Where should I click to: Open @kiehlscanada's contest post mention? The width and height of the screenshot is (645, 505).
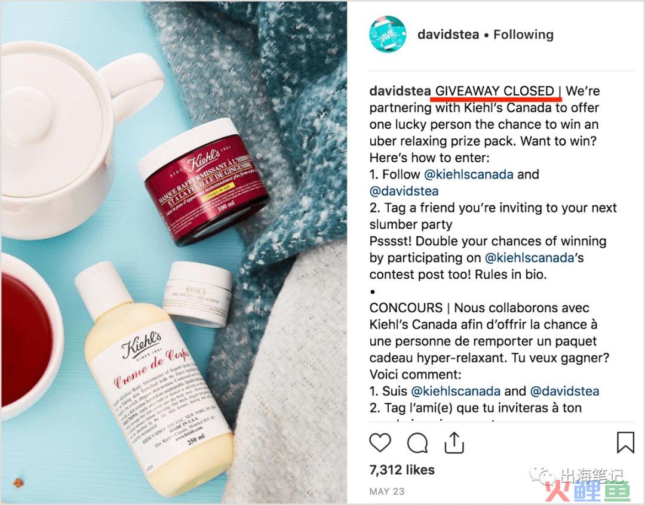(x=529, y=258)
